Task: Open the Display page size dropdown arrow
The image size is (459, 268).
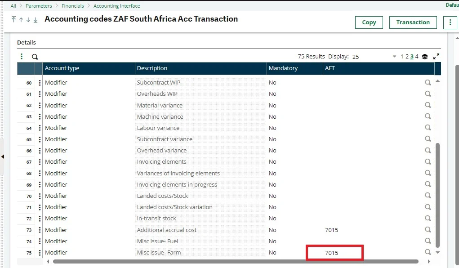Action: point(394,57)
